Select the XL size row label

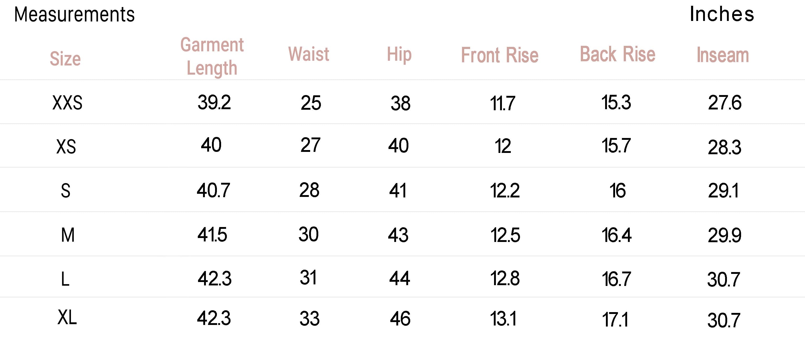click(67, 318)
